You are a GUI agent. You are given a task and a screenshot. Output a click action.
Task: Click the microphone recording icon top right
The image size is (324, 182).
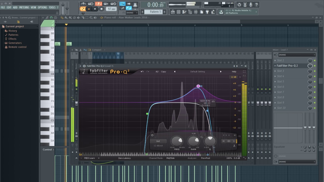(251, 5)
